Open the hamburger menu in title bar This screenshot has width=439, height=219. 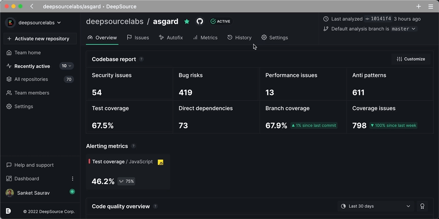point(430,6)
